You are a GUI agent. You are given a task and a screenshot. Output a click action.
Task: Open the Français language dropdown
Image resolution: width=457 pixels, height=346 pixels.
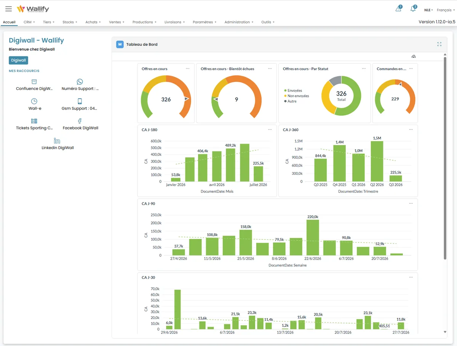click(446, 10)
